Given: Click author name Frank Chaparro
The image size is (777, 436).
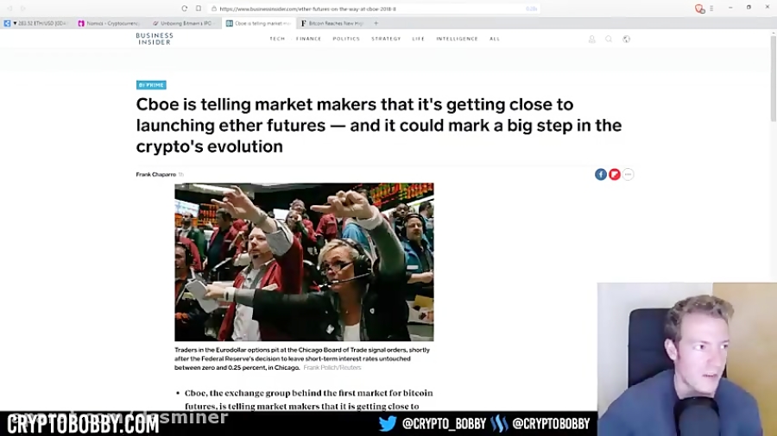Looking at the screenshot, I should pyautogui.click(x=156, y=175).
